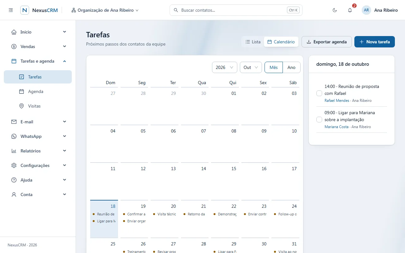The image size is (405, 253).
Task: Click the Configurações gear icon
Action: (14, 165)
